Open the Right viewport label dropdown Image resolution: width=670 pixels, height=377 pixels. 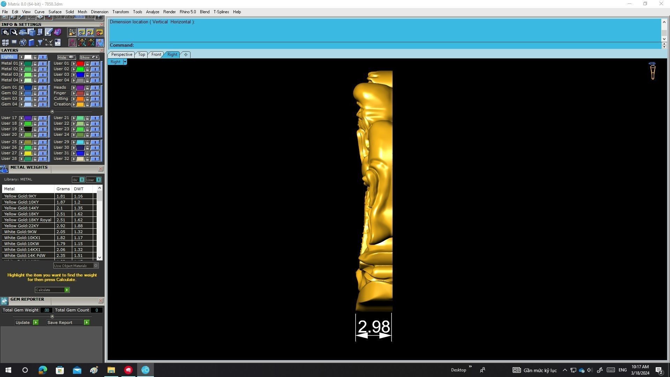(125, 62)
